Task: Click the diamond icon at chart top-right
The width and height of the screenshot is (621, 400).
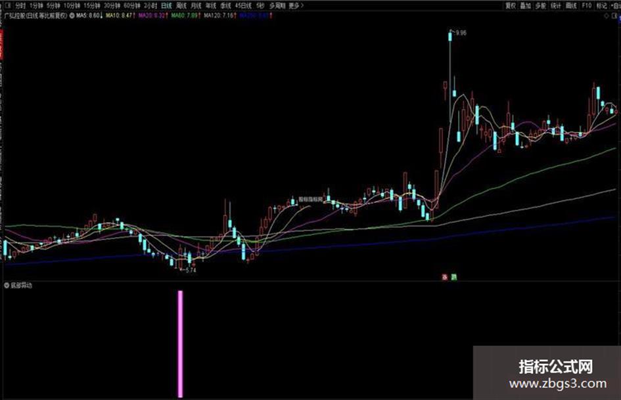Action: pos(607,16)
